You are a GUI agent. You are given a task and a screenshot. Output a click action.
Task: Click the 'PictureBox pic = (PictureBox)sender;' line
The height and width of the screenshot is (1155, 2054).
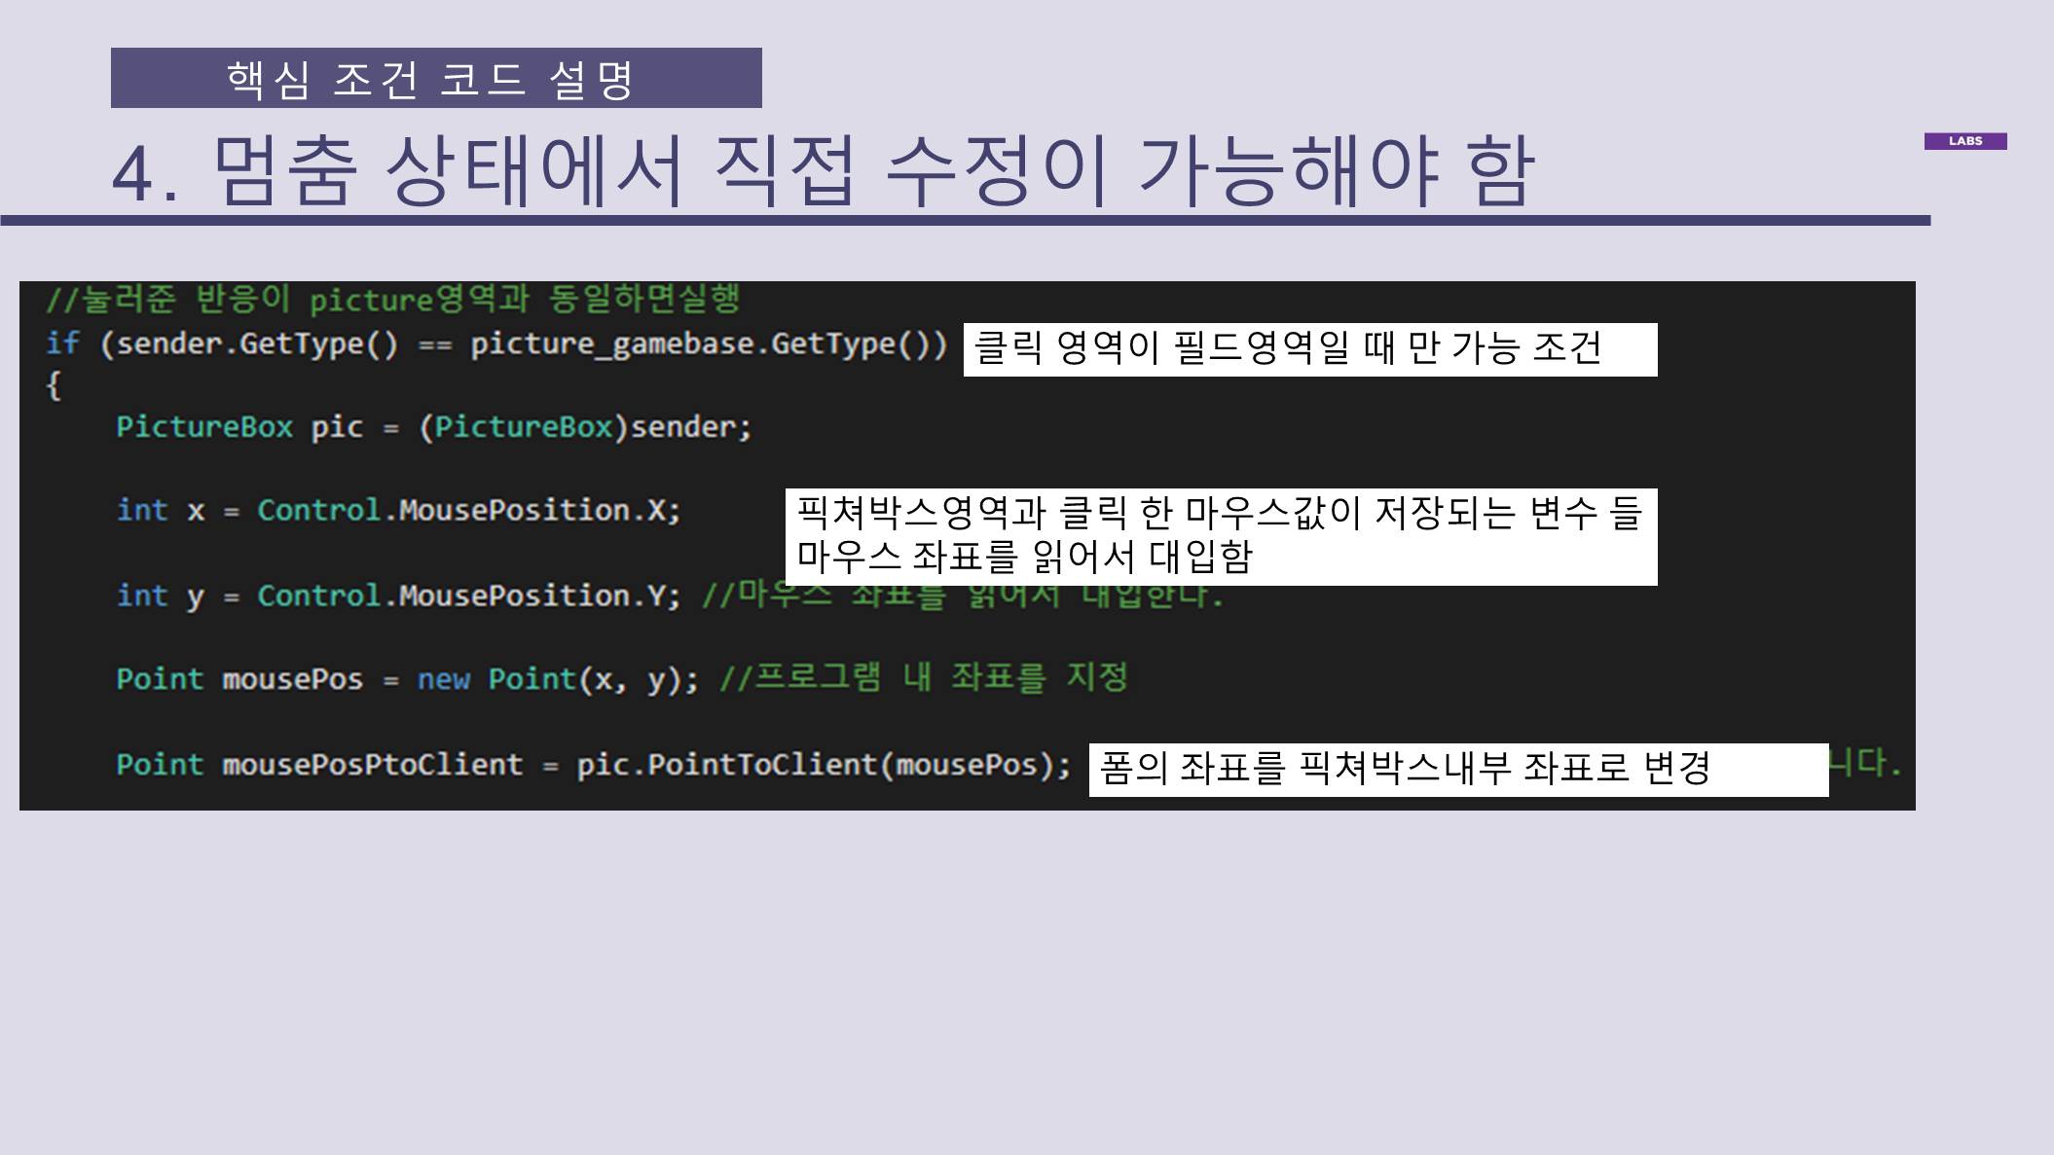433,427
